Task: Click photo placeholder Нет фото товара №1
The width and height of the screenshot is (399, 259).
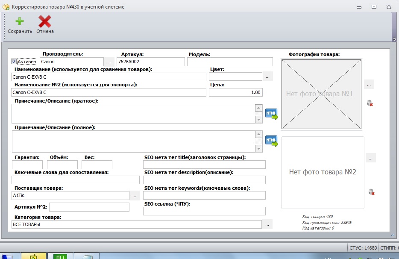Action: [321, 94]
